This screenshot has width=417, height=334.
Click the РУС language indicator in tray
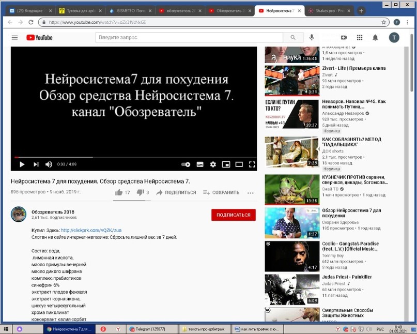tap(380, 329)
